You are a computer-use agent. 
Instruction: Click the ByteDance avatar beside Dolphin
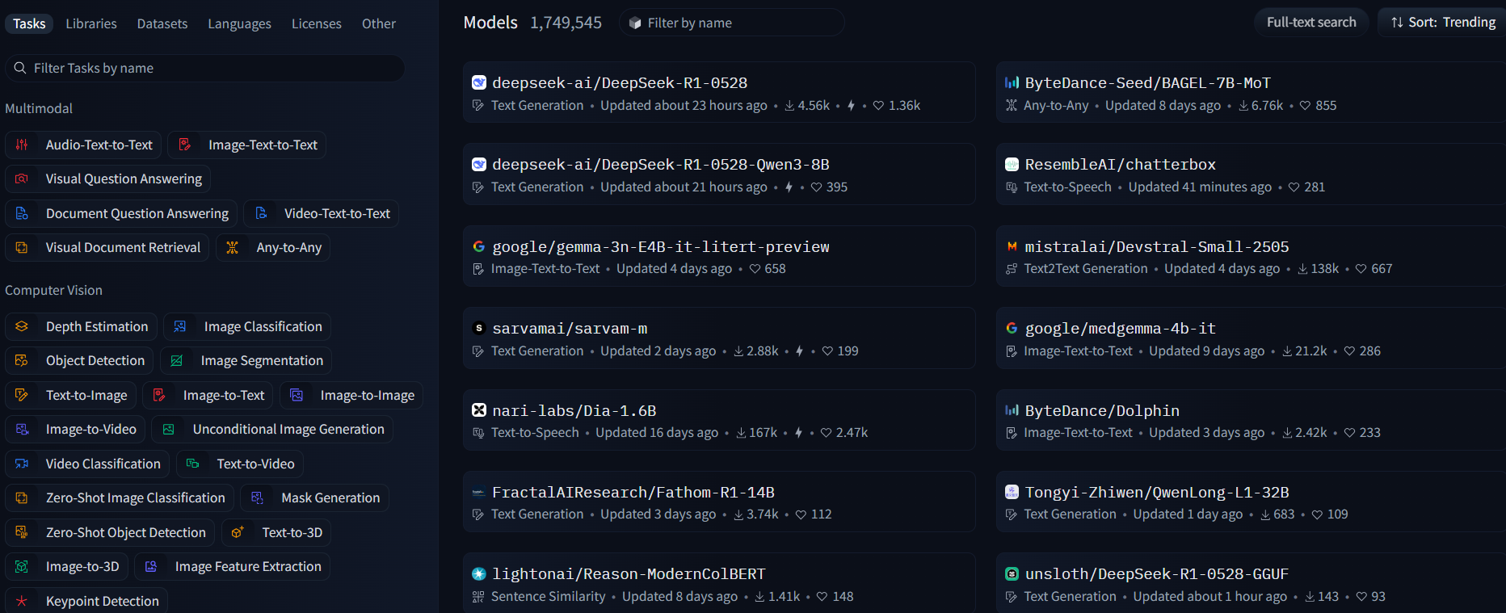pos(1012,410)
